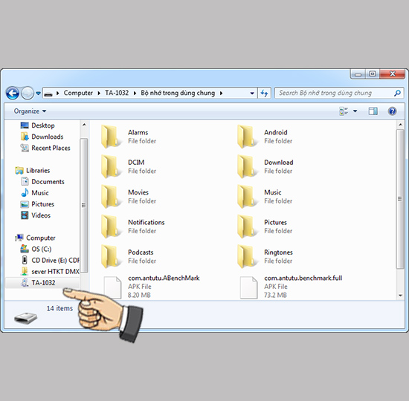The image size is (409, 401).
Task: Open recent pages dropdown near Back button
Action: pyautogui.click(x=39, y=93)
